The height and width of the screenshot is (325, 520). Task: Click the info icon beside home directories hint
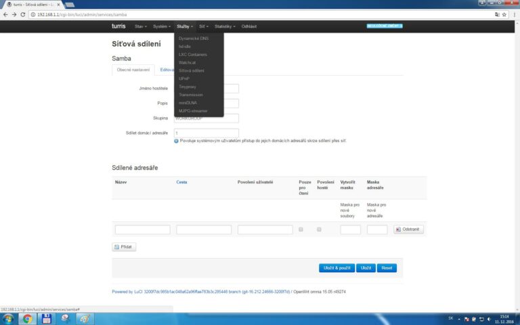click(x=176, y=141)
